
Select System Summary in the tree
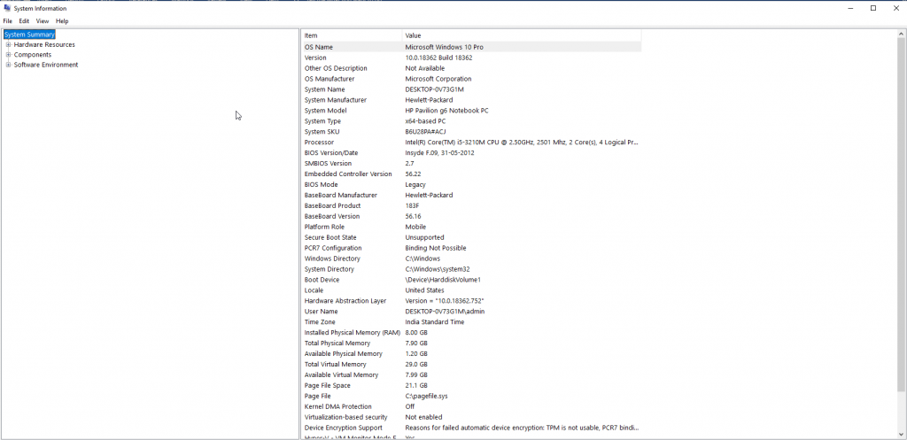tap(29, 35)
